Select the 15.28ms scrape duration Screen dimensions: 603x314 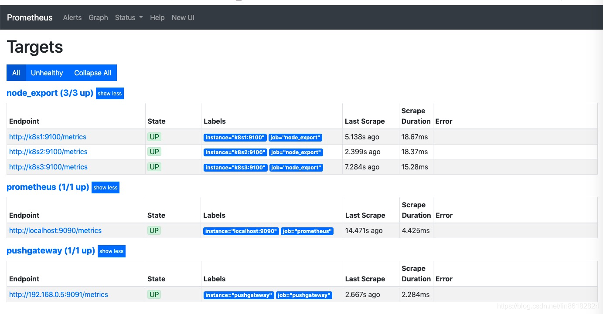point(415,167)
